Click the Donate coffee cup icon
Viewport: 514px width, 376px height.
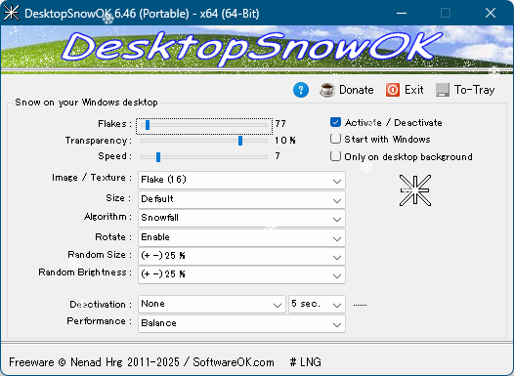tap(327, 90)
